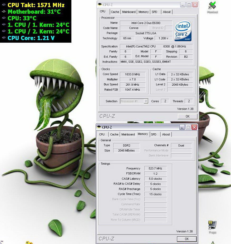The image size is (231, 244).
Task: Click the Specification field Intel(R) Core(TM)2 CPU
Action: 156,46
